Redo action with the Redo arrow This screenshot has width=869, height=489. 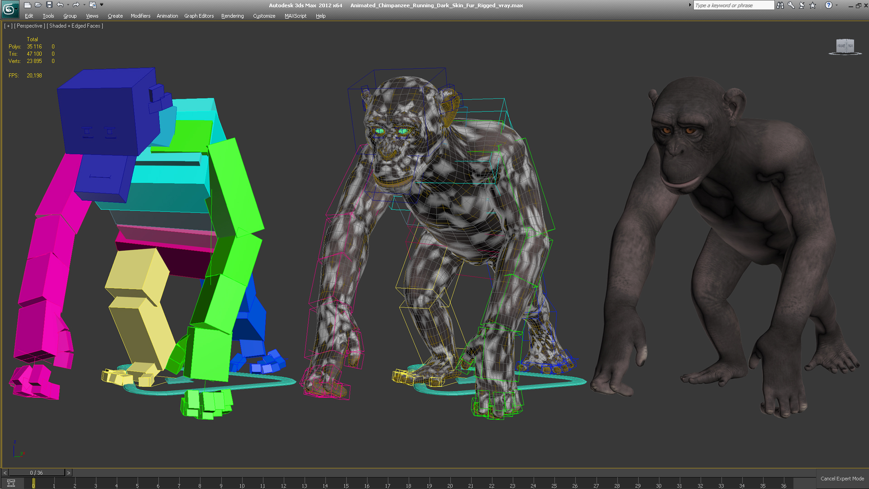click(x=76, y=5)
